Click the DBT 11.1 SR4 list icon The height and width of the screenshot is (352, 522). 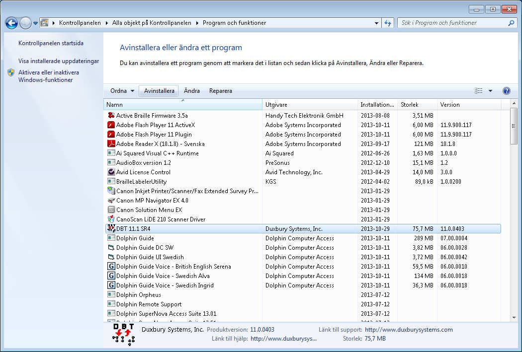111,229
